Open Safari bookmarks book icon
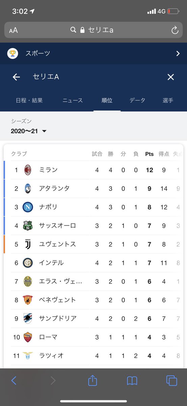187x406 pixels. 132,381
